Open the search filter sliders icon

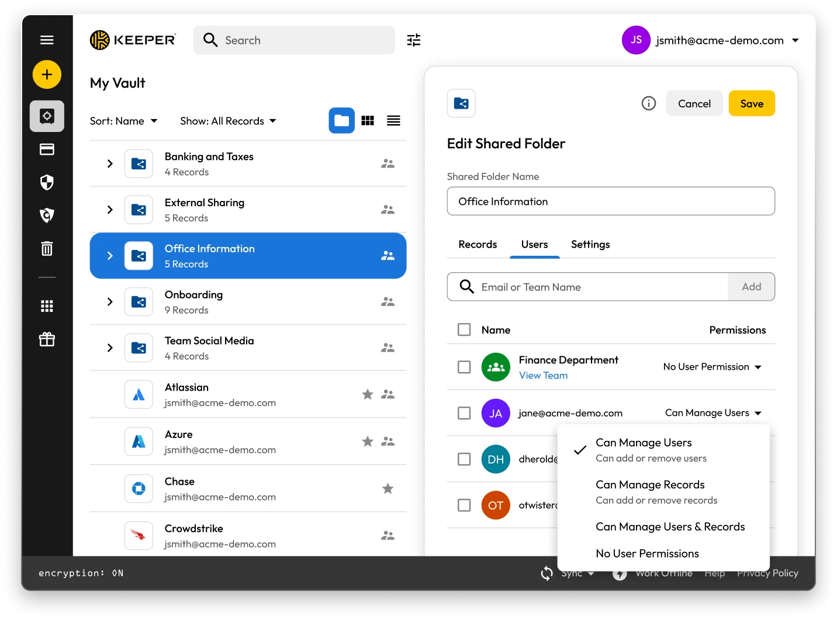click(x=414, y=40)
